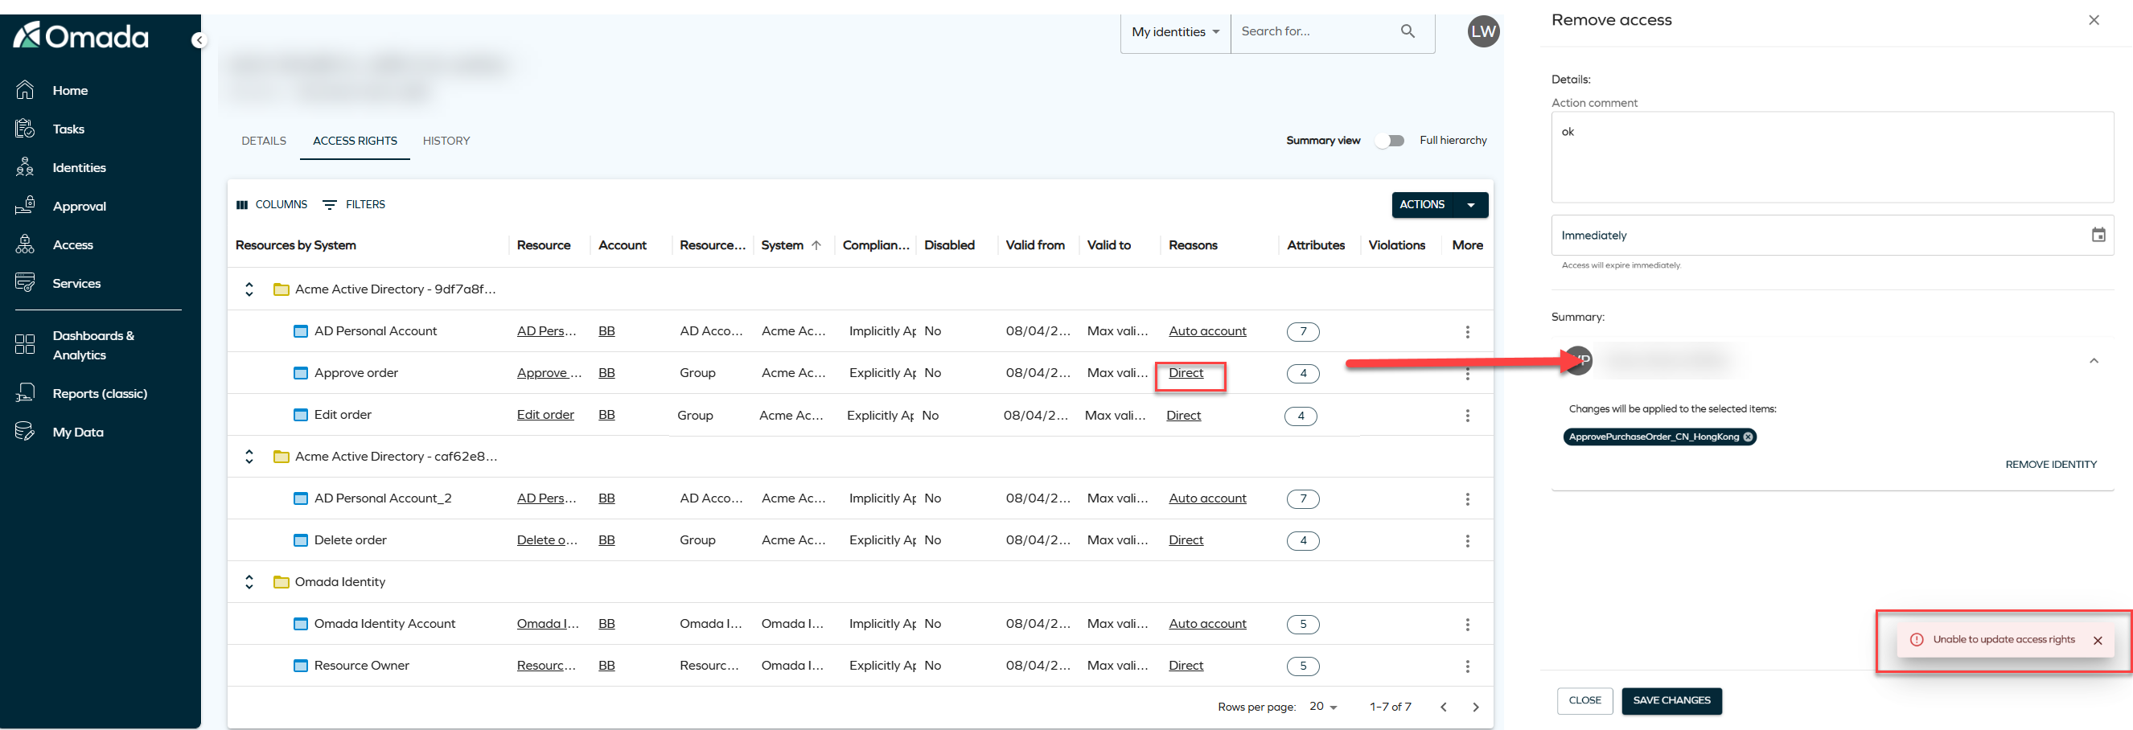Viewport: 2133px width, 730px height.
Task: Open Edit order resource link
Action: 545,415
